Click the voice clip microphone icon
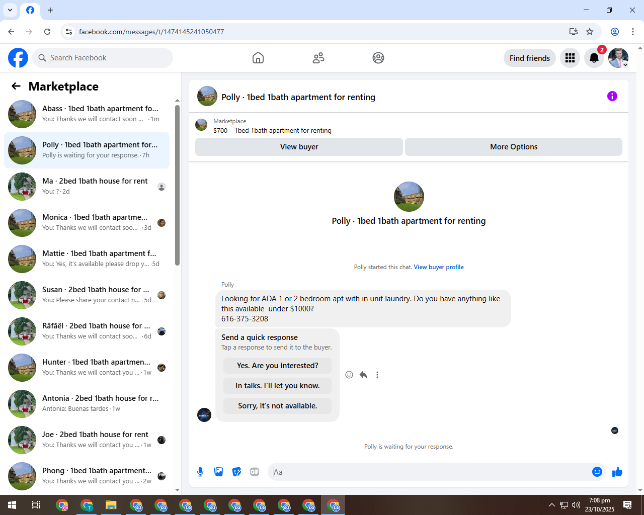The height and width of the screenshot is (515, 644). tap(200, 472)
